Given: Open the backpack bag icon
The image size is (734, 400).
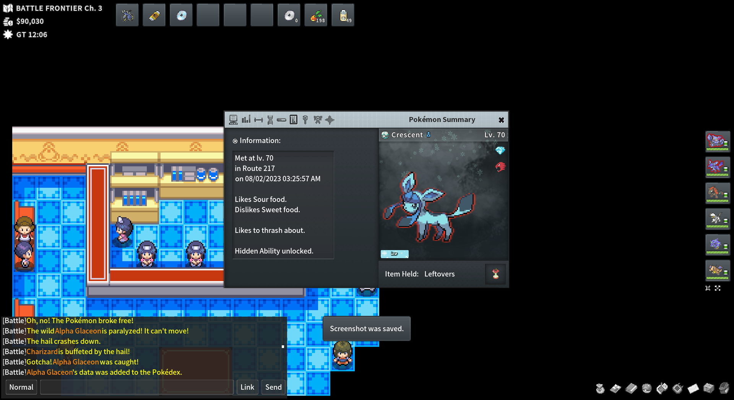Looking at the screenshot, I should [724, 389].
